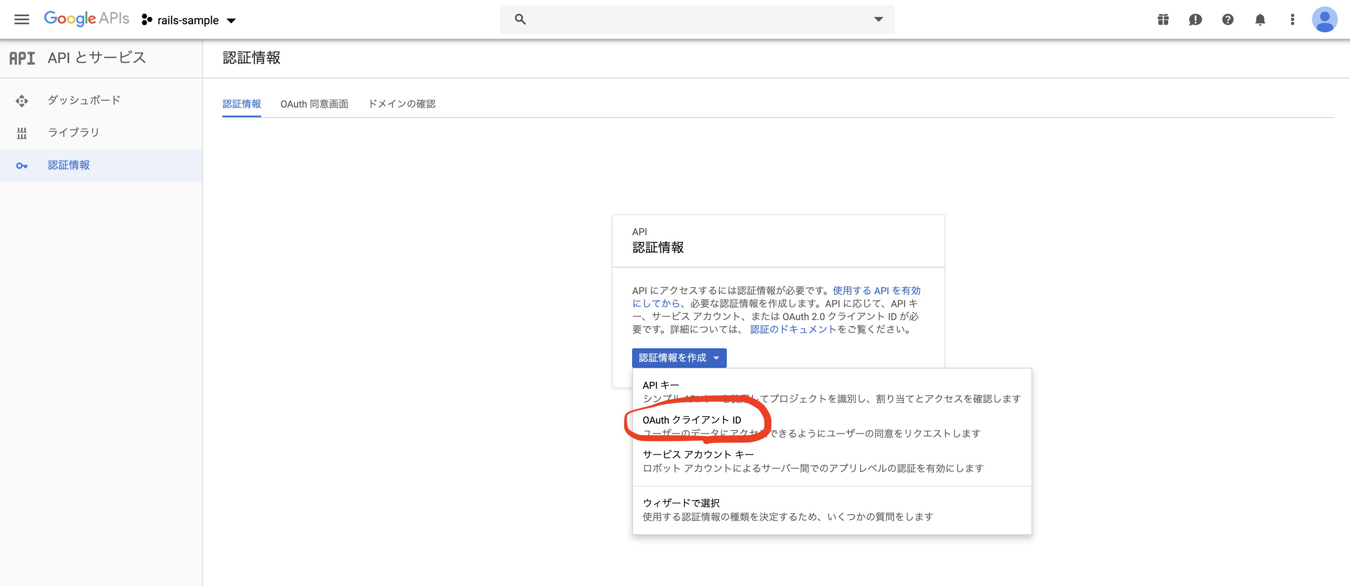Screen dimensions: 1350x586
Task: Open the notifications bell
Action: pyautogui.click(x=1260, y=20)
